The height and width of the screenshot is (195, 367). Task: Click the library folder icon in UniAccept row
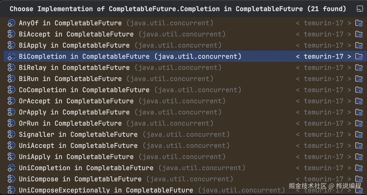pyautogui.click(x=359, y=146)
